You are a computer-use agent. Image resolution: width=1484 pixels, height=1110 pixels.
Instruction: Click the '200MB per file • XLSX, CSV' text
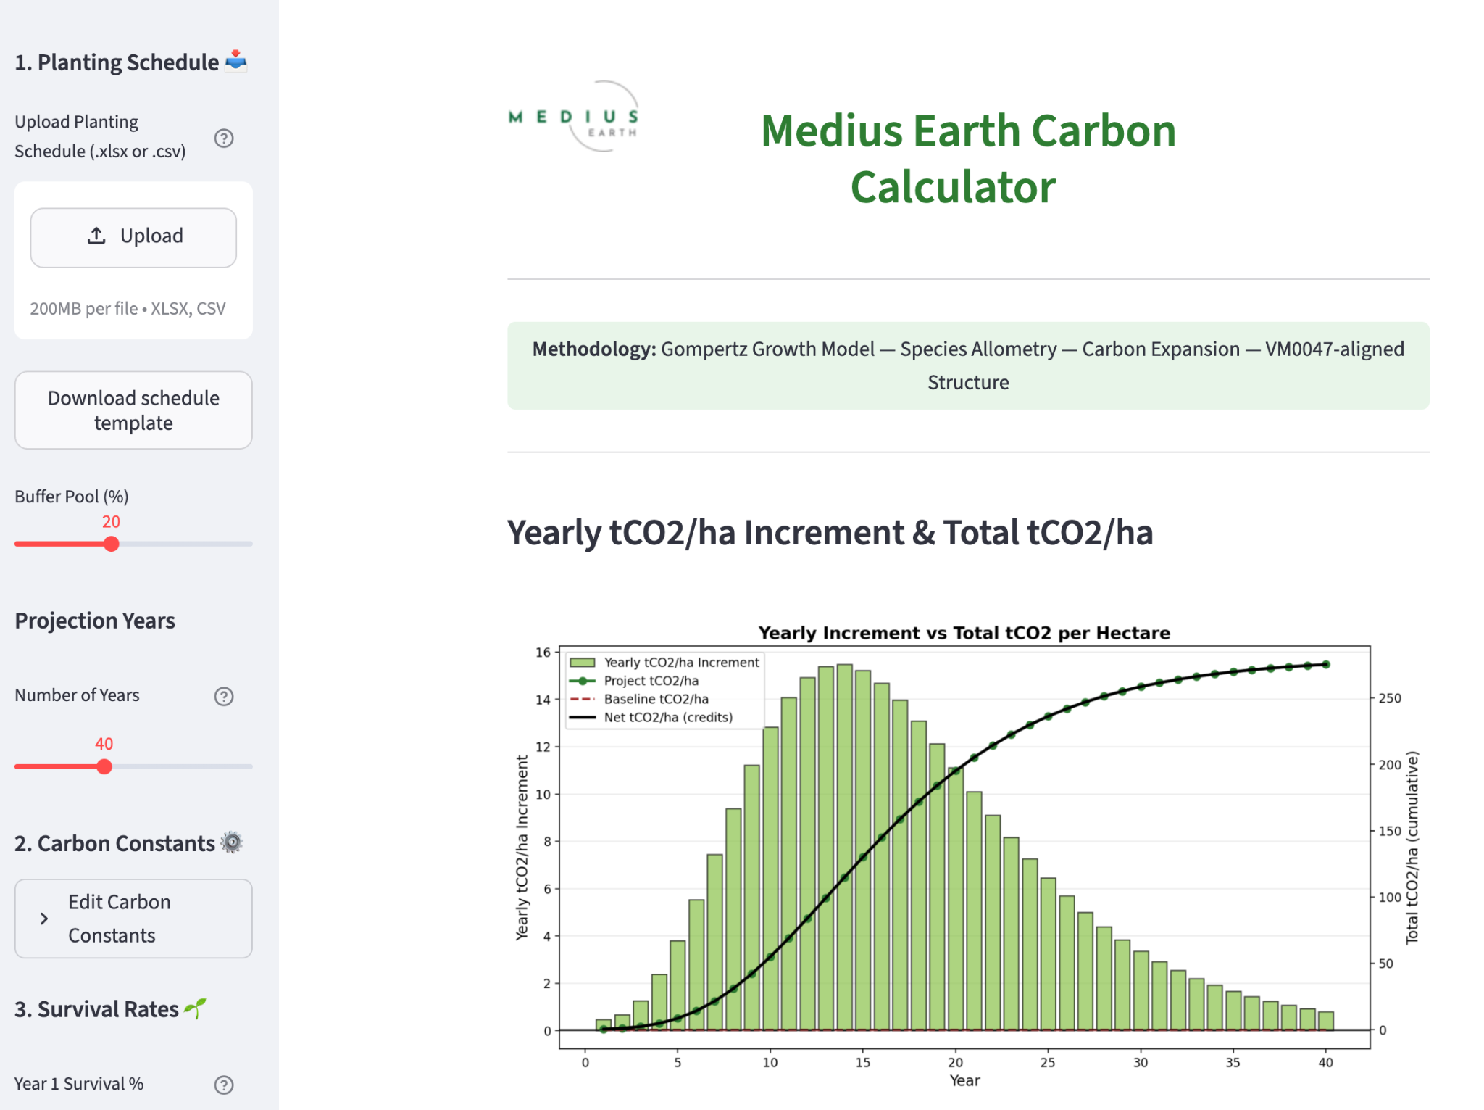tap(128, 308)
